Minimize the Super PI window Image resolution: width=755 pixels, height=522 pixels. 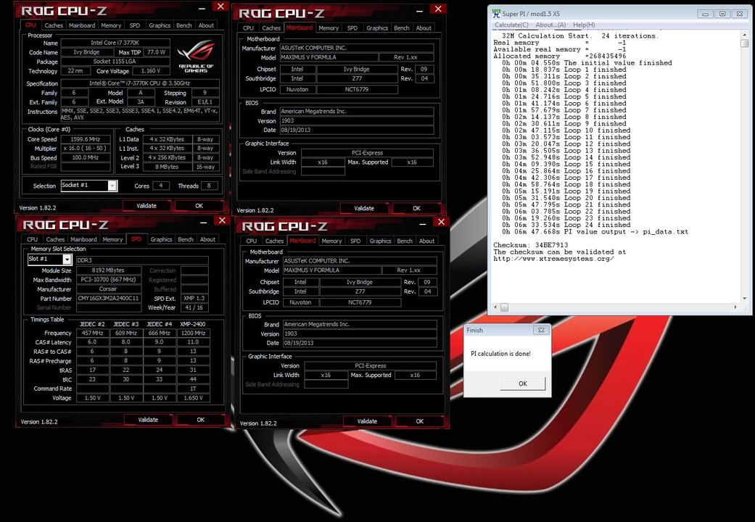pyautogui.click(x=706, y=14)
